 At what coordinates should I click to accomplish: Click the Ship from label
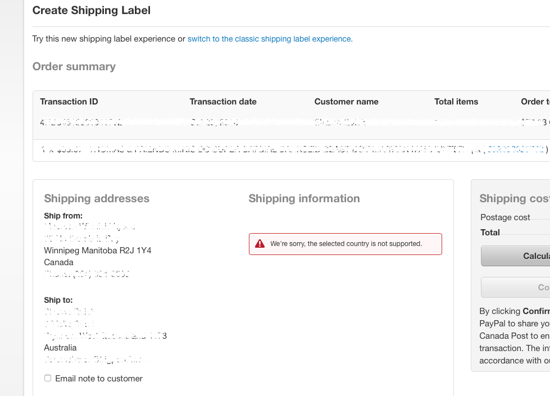point(63,216)
